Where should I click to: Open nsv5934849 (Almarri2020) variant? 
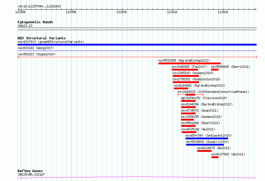point(207,142)
